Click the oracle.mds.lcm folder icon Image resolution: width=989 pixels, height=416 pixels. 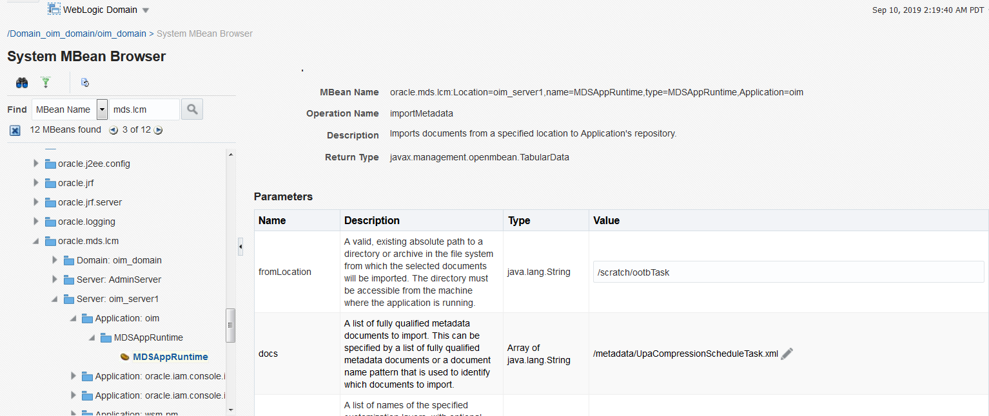point(50,241)
